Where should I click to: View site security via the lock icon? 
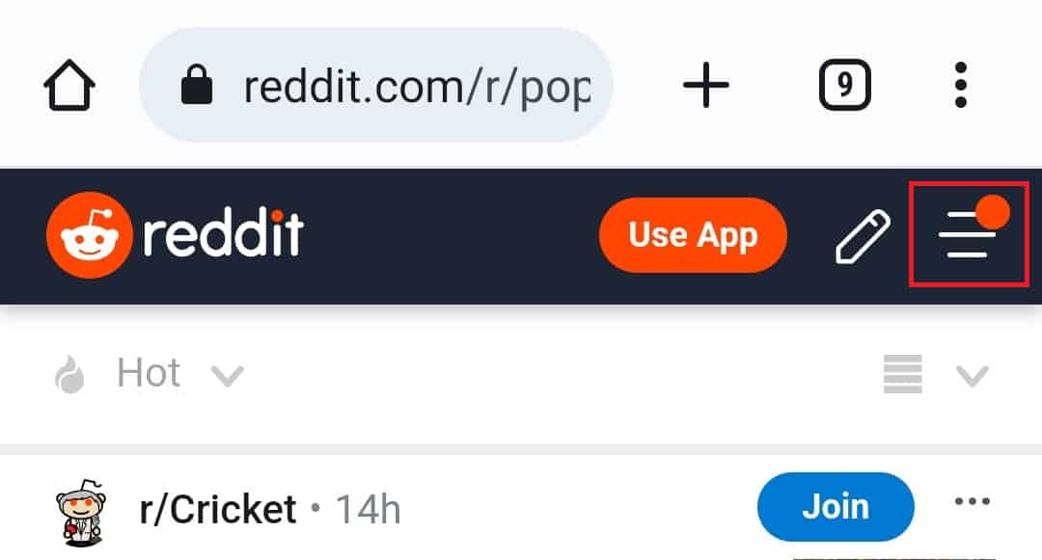197,85
